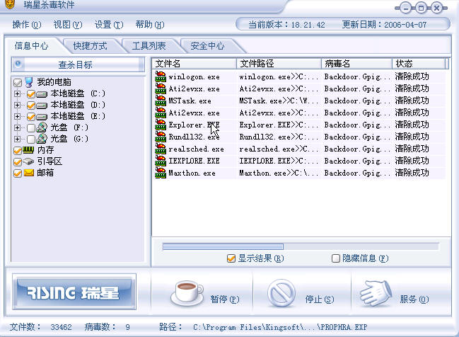Screen dimensions: 459x337
Task: Click the coffee cup pause icon
Action: click(187, 293)
